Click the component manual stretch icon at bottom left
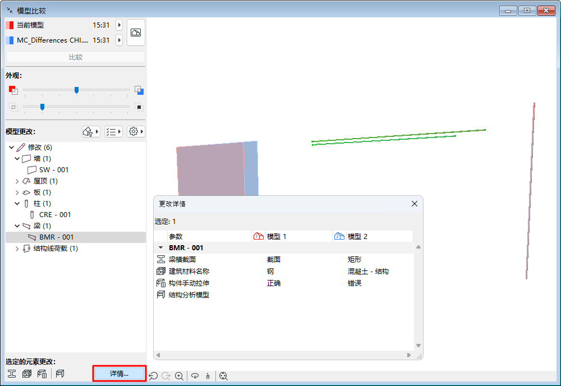Viewport: 561px width, 386px height. (42, 374)
